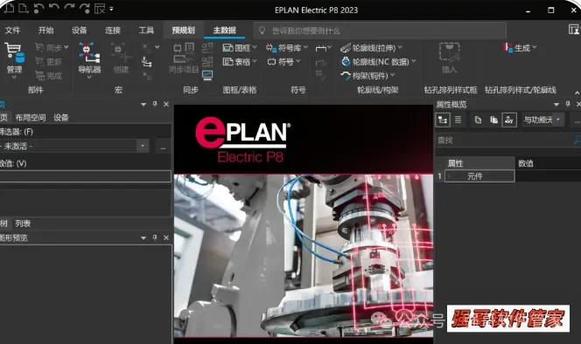The image size is (581, 344).
Task: Open the 文件 menu
Action: tap(12, 31)
